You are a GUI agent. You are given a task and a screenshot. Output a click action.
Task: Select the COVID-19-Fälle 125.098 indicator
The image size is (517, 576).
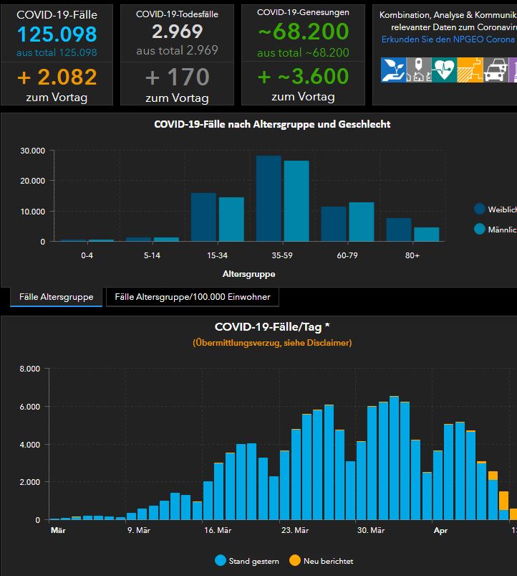(x=57, y=34)
